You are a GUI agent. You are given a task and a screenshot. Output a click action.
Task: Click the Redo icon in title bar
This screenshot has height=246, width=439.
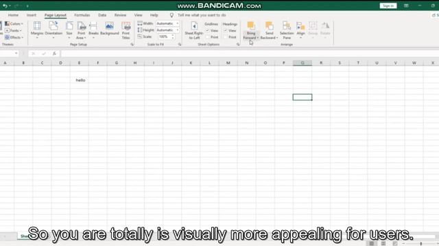(x=16, y=5)
